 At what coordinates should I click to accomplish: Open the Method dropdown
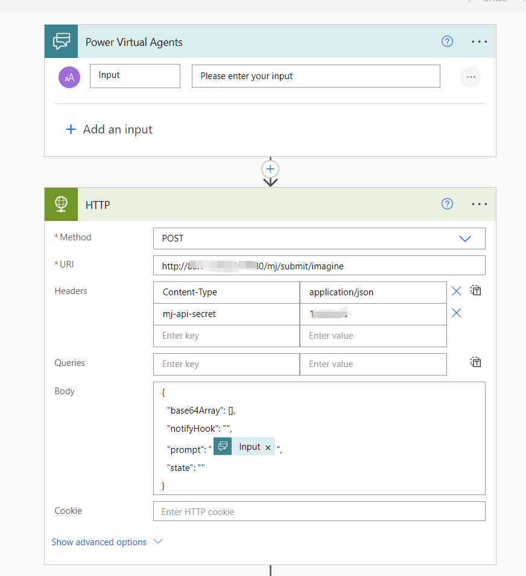point(465,238)
